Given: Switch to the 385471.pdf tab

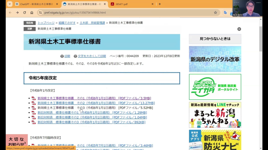Looking at the screenshot, I should point(131,4).
